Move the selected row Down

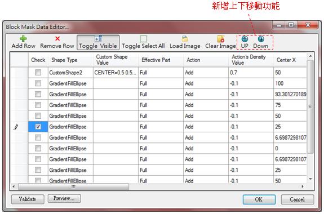click(x=260, y=42)
